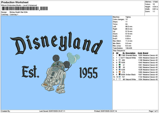The image size is (159, 113).
Task: Click the 'Emerald Black' description
Action: [131, 55]
